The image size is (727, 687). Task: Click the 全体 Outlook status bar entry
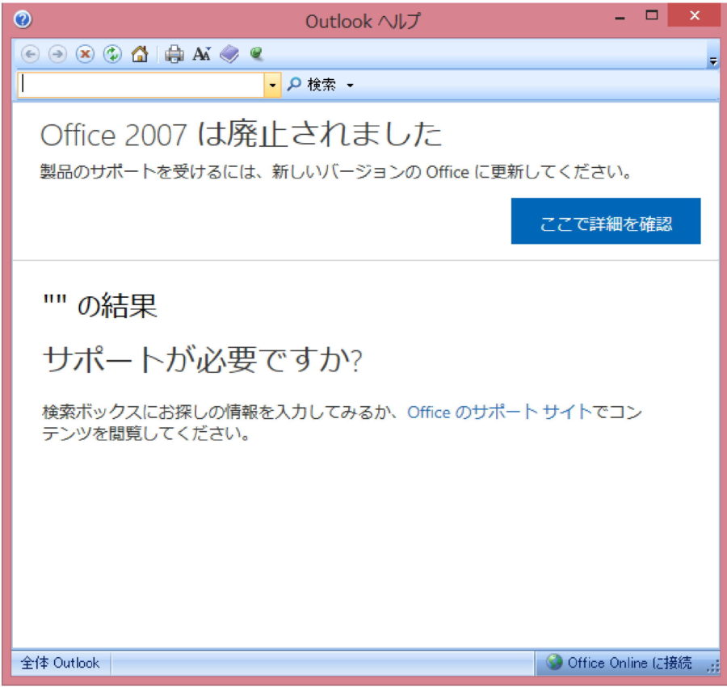tap(61, 663)
